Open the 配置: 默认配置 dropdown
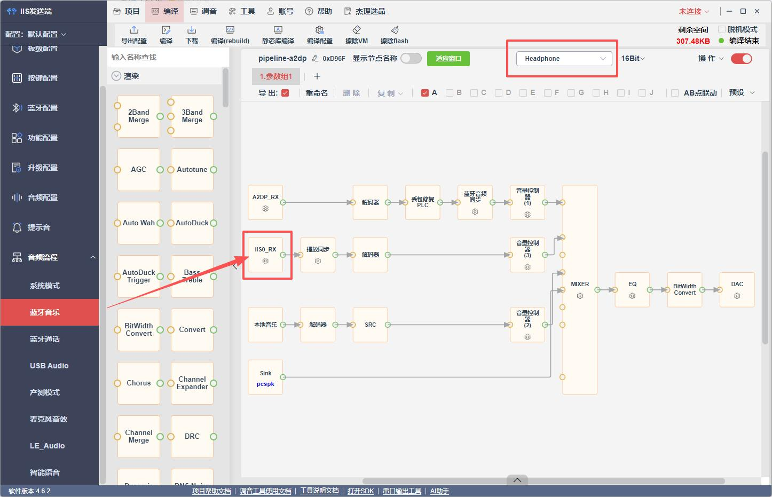The image size is (772, 497). [36, 34]
